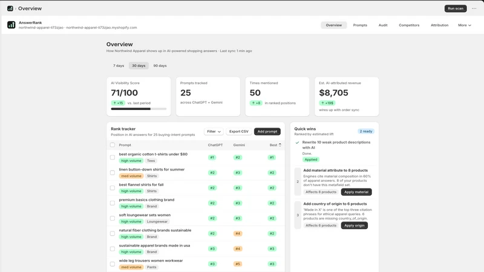Toggle the select-all prompts checkbox

click(113, 145)
